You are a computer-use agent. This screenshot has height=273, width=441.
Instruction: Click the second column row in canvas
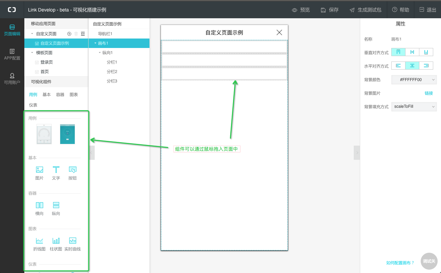[224, 60]
